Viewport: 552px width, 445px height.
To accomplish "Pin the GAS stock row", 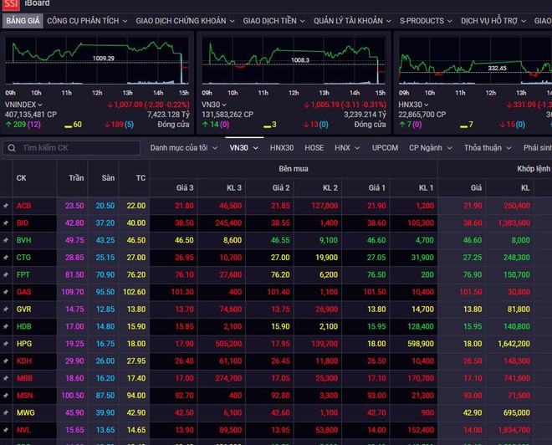I will pyautogui.click(x=6, y=291).
